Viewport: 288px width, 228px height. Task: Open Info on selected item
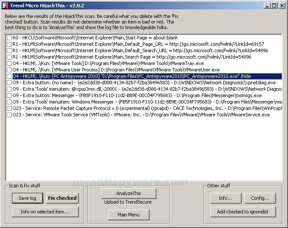[x=45, y=212]
